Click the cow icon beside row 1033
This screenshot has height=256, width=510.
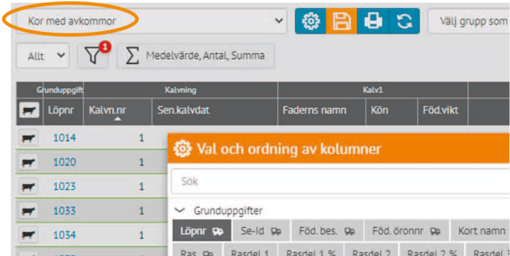pos(28,211)
